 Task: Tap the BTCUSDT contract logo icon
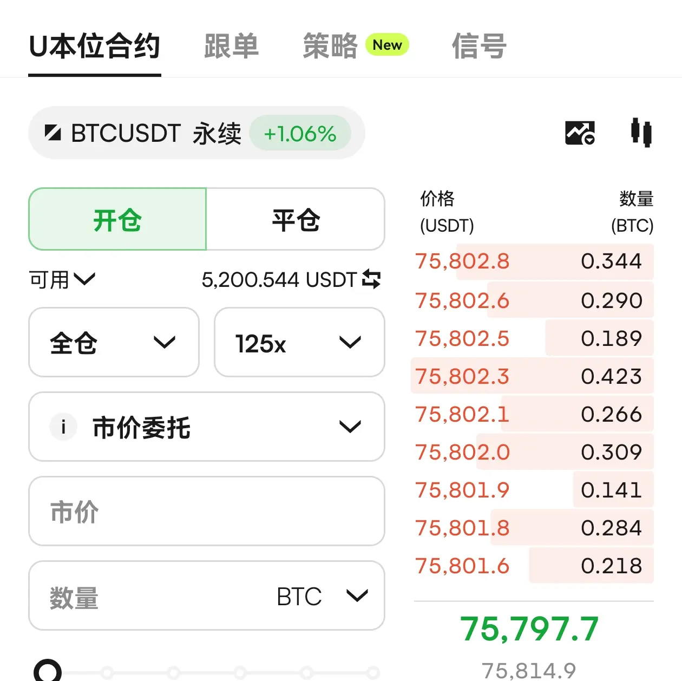click(x=53, y=133)
